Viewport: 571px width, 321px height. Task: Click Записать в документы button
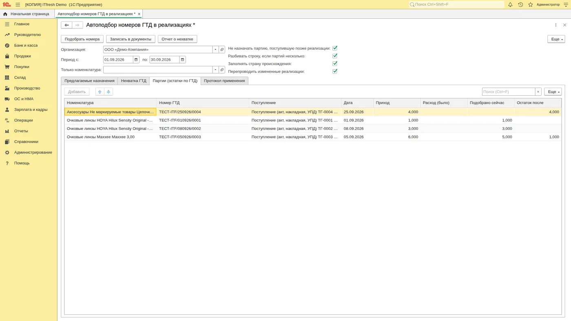pyautogui.click(x=131, y=39)
